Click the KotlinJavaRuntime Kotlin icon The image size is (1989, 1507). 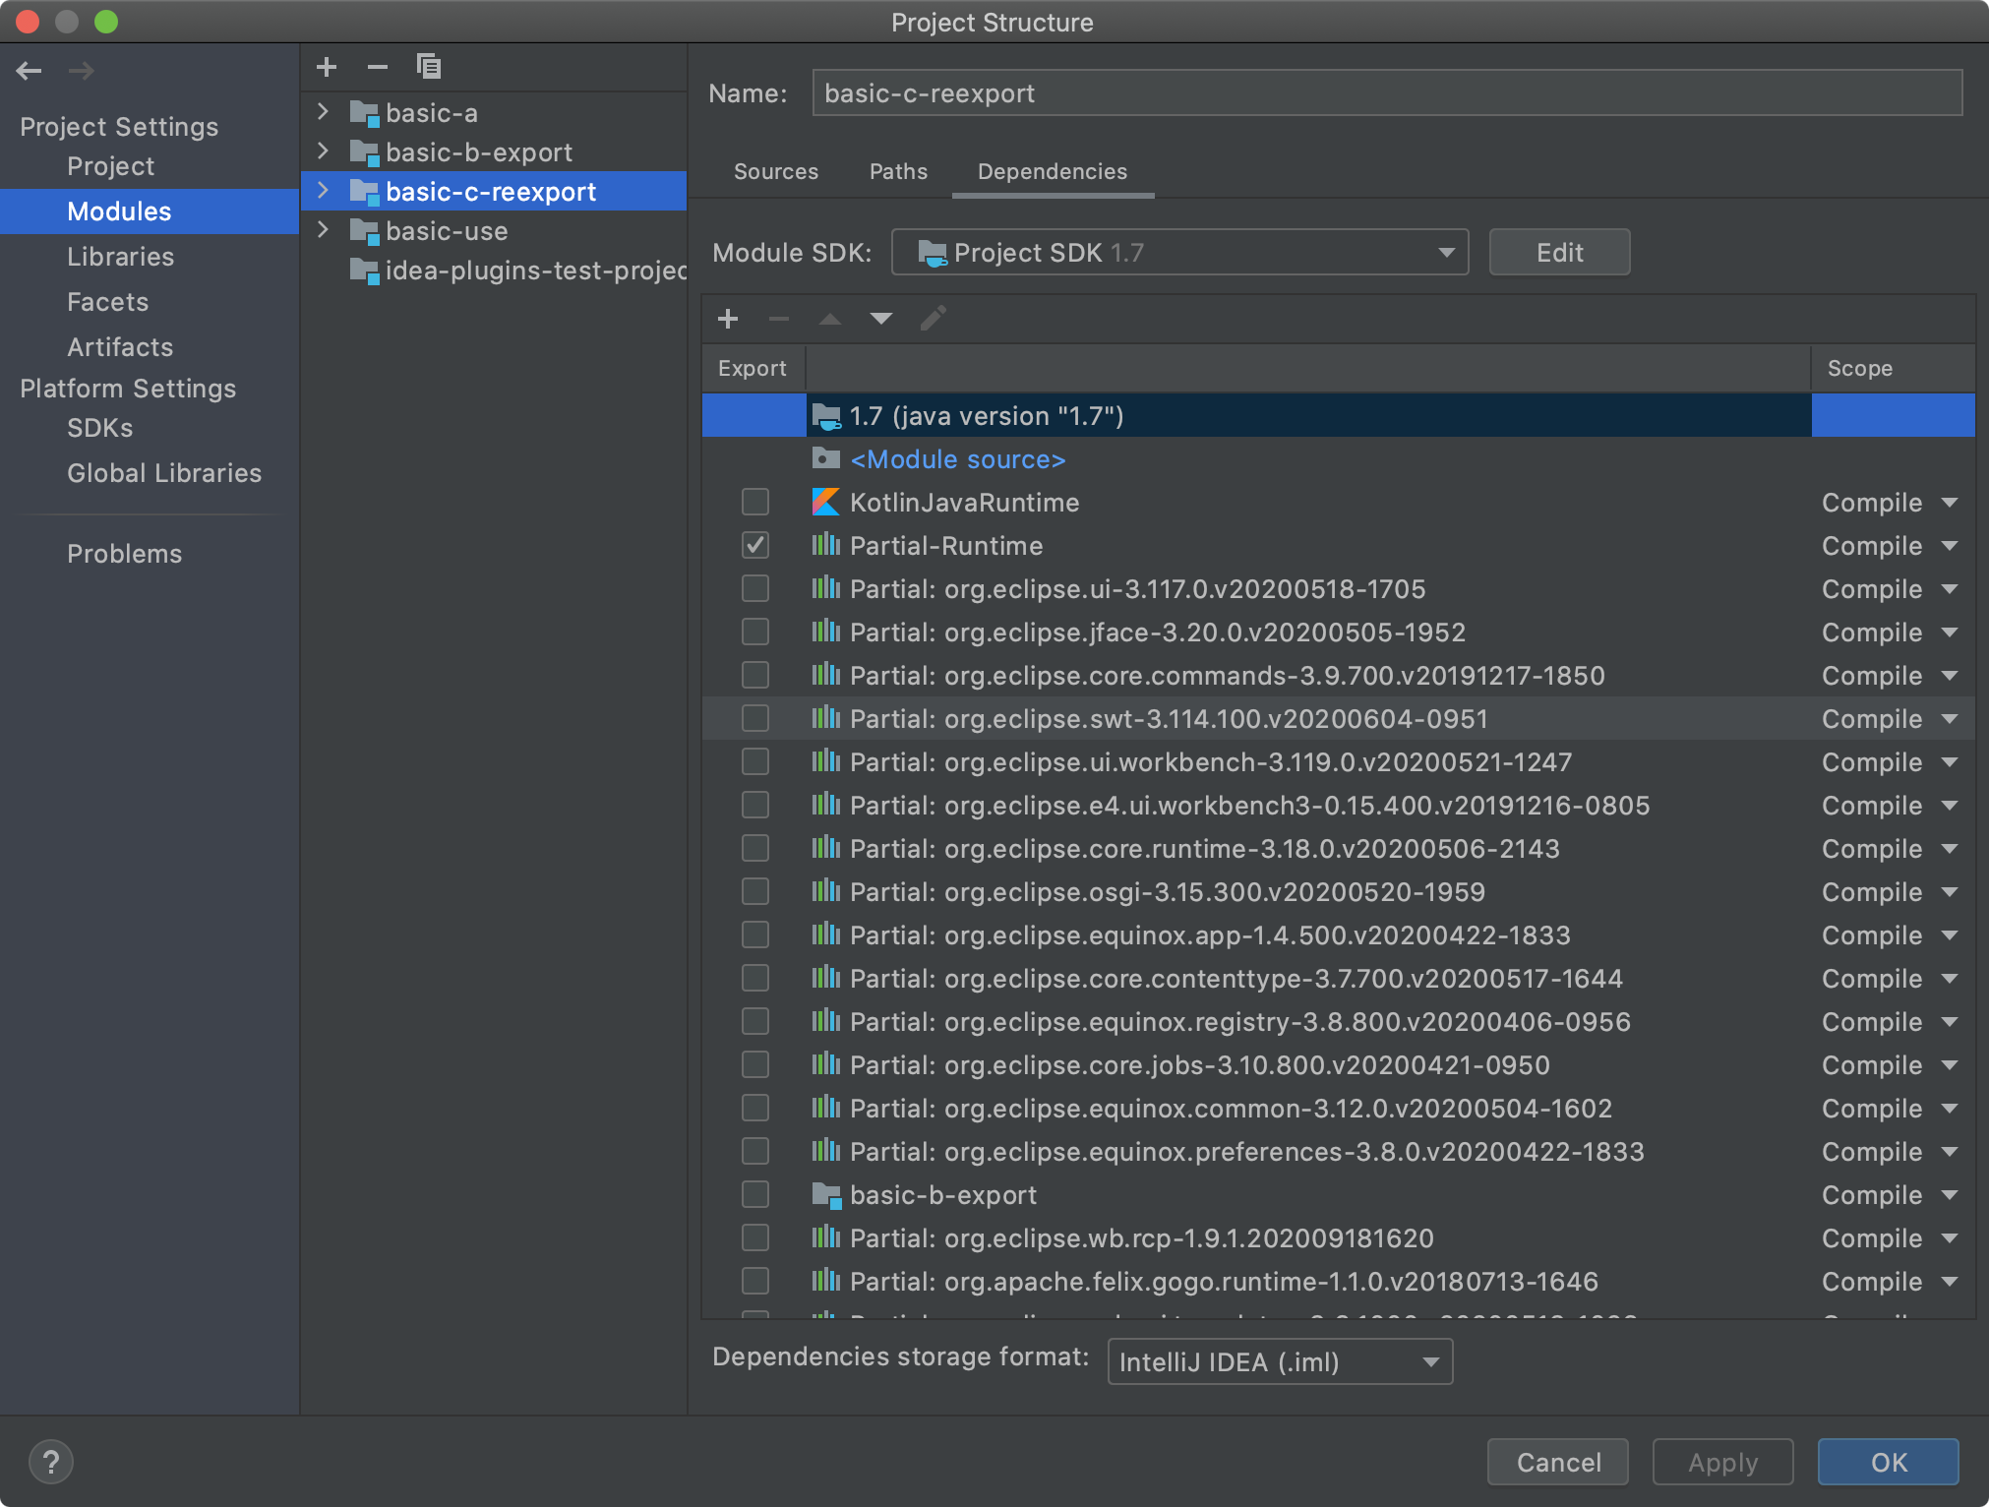pos(825,503)
